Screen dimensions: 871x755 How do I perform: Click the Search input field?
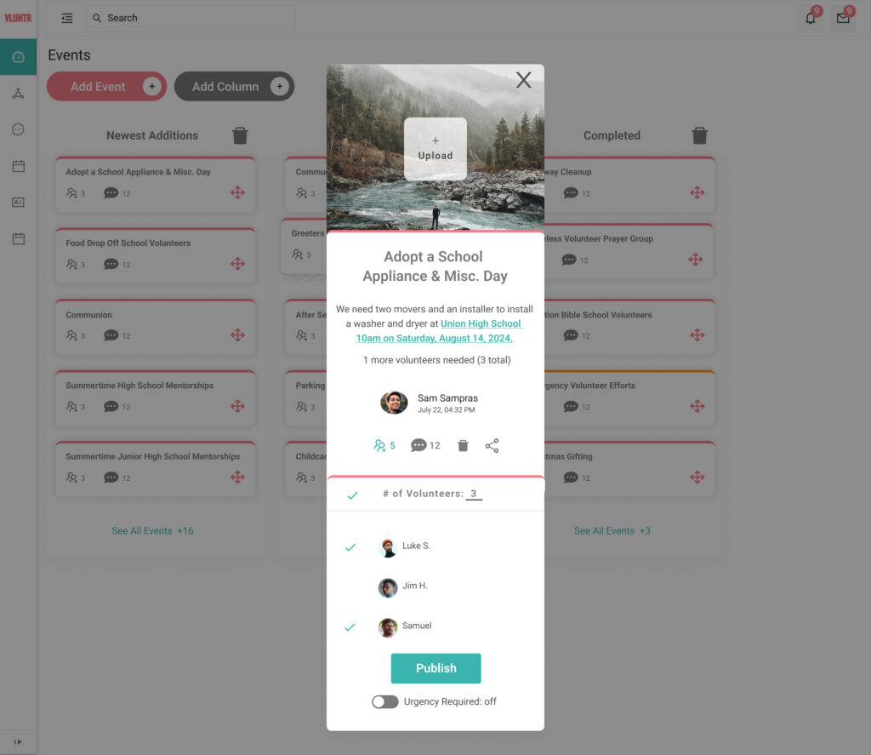click(191, 19)
